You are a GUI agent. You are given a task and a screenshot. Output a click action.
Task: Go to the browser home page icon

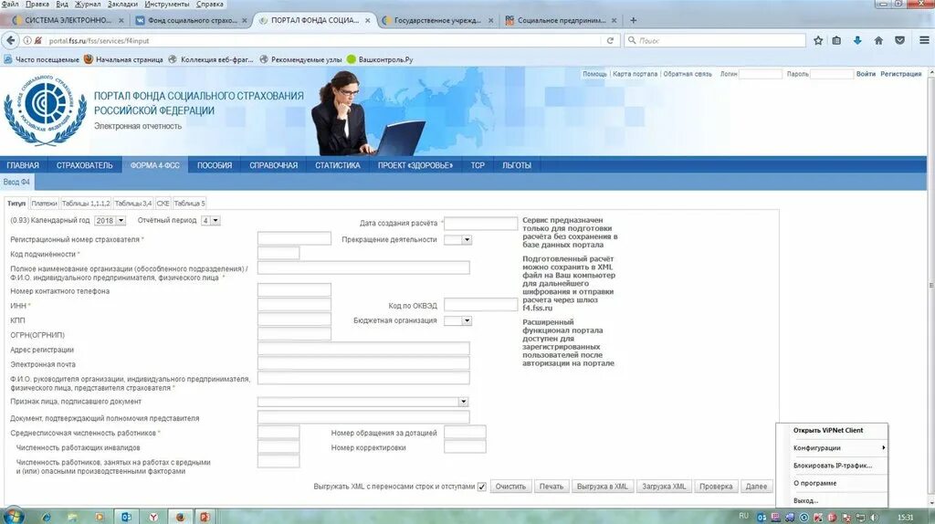(878, 40)
